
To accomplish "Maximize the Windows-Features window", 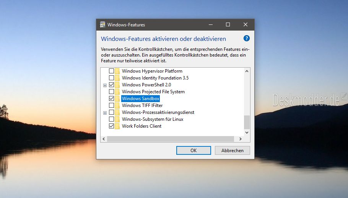I will [x=228, y=24].
